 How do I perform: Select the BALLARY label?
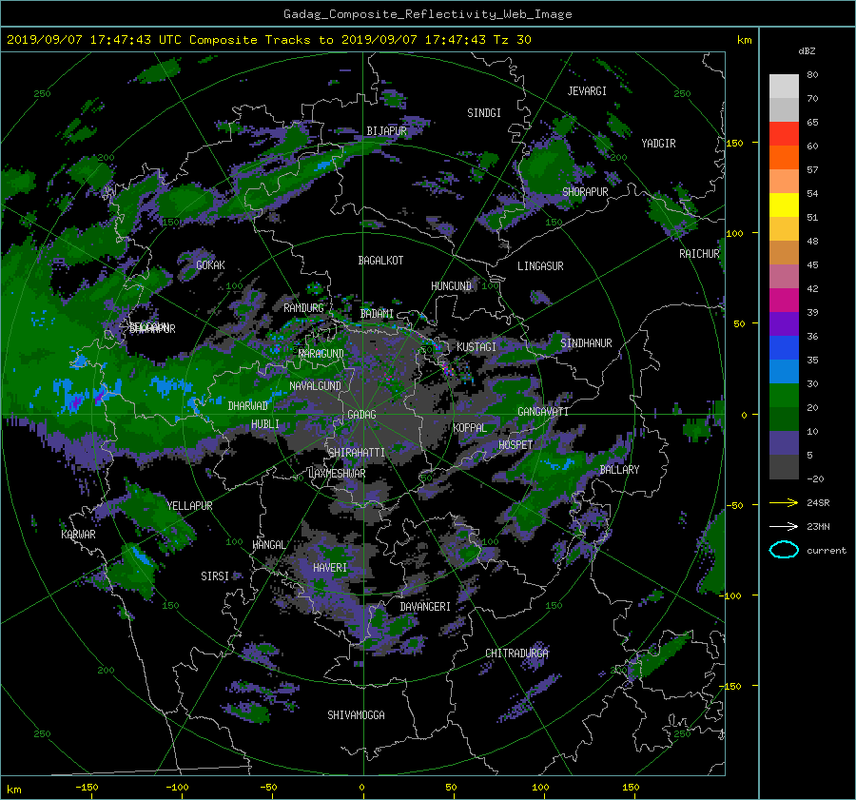tap(619, 470)
